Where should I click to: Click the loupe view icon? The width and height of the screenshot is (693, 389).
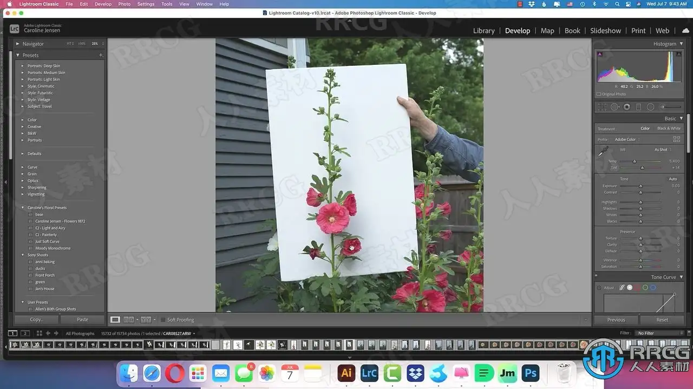click(115, 320)
